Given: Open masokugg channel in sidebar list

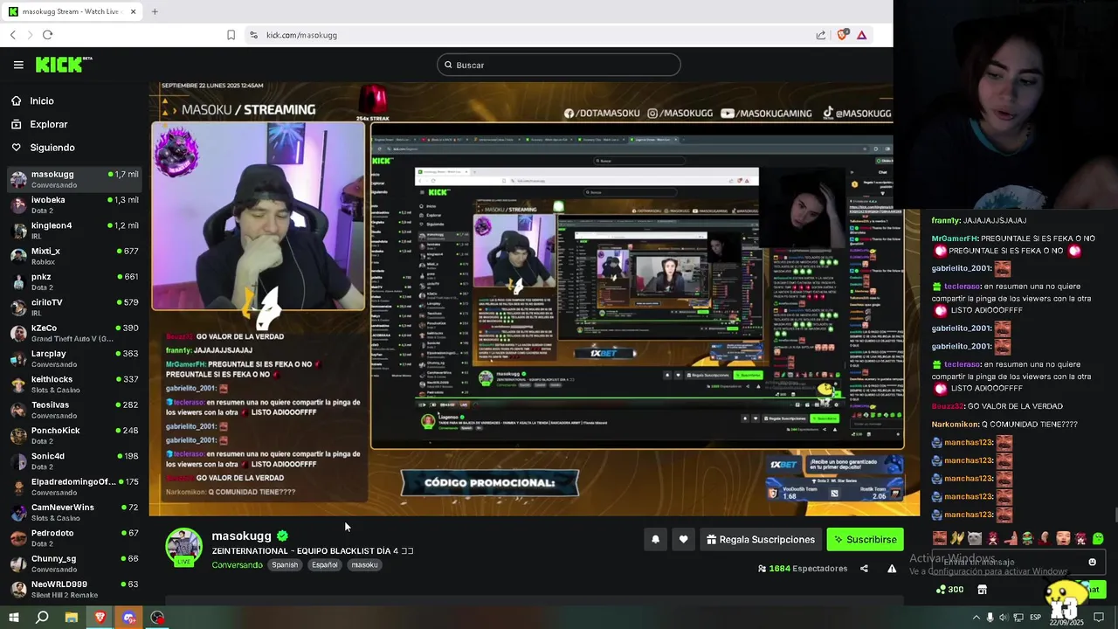Looking at the screenshot, I should pyautogui.click(x=74, y=179).
